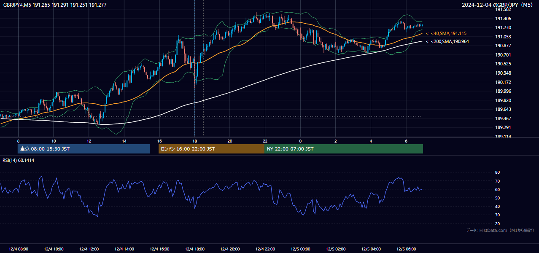Select the ロンドン 16:00-22:00 JST session bar
This screenshot has height=253, width=539.
(211, 149)
